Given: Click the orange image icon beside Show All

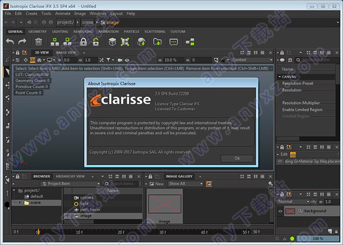Looking at the screenshot, I should 209,184.
